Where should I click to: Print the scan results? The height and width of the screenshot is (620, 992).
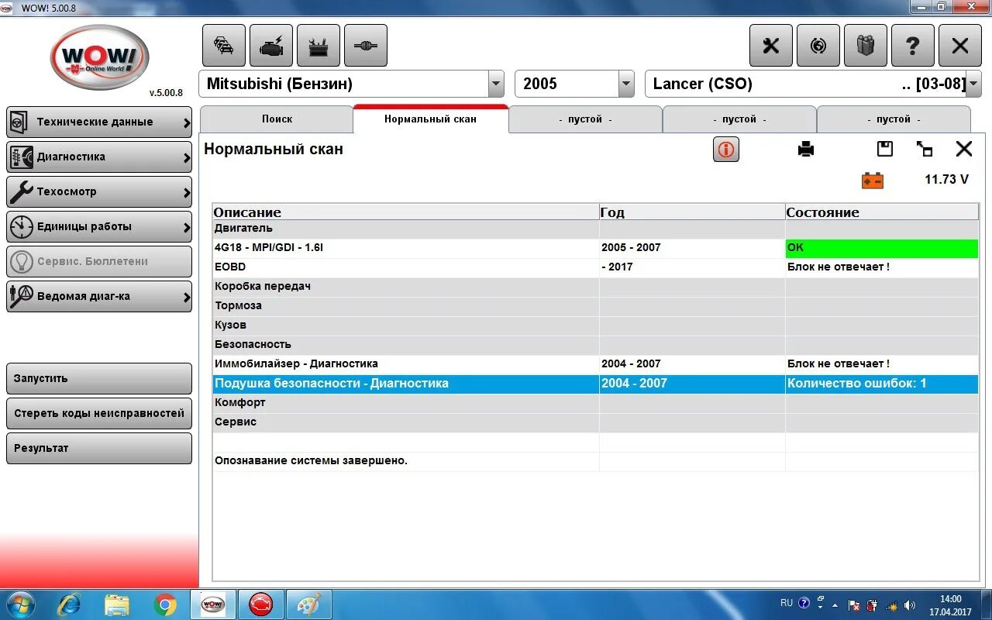tap(806, 150)
